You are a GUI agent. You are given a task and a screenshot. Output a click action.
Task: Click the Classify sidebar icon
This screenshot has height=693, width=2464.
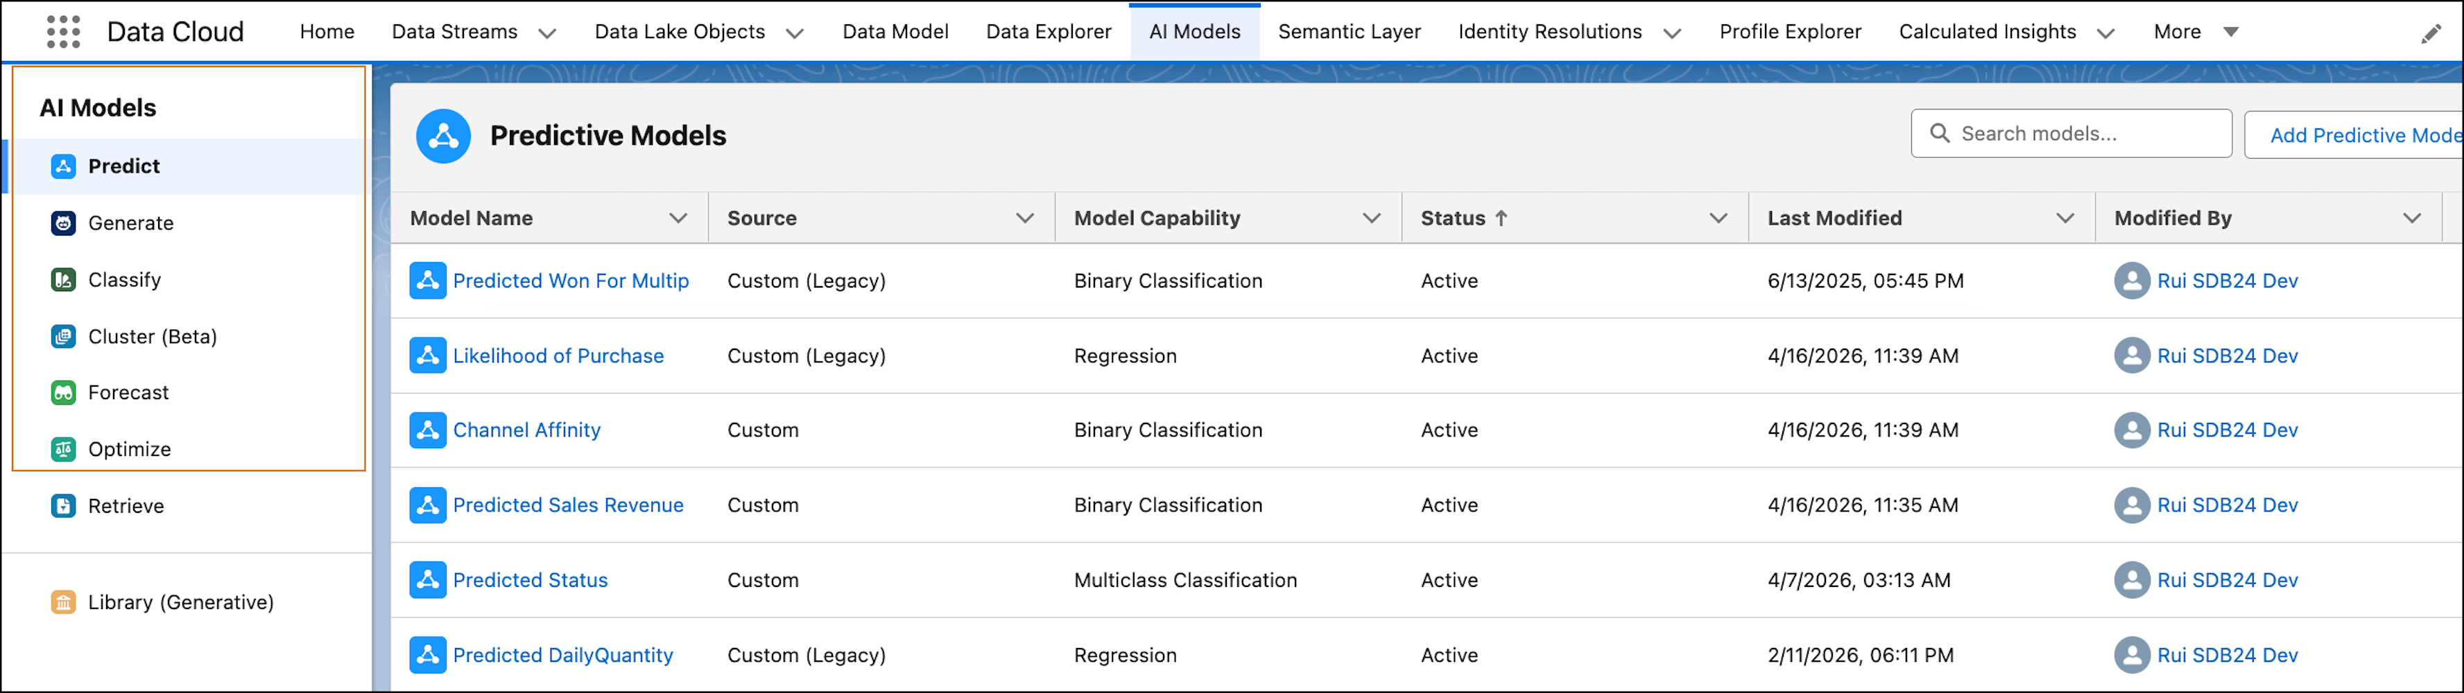[63, 280]
